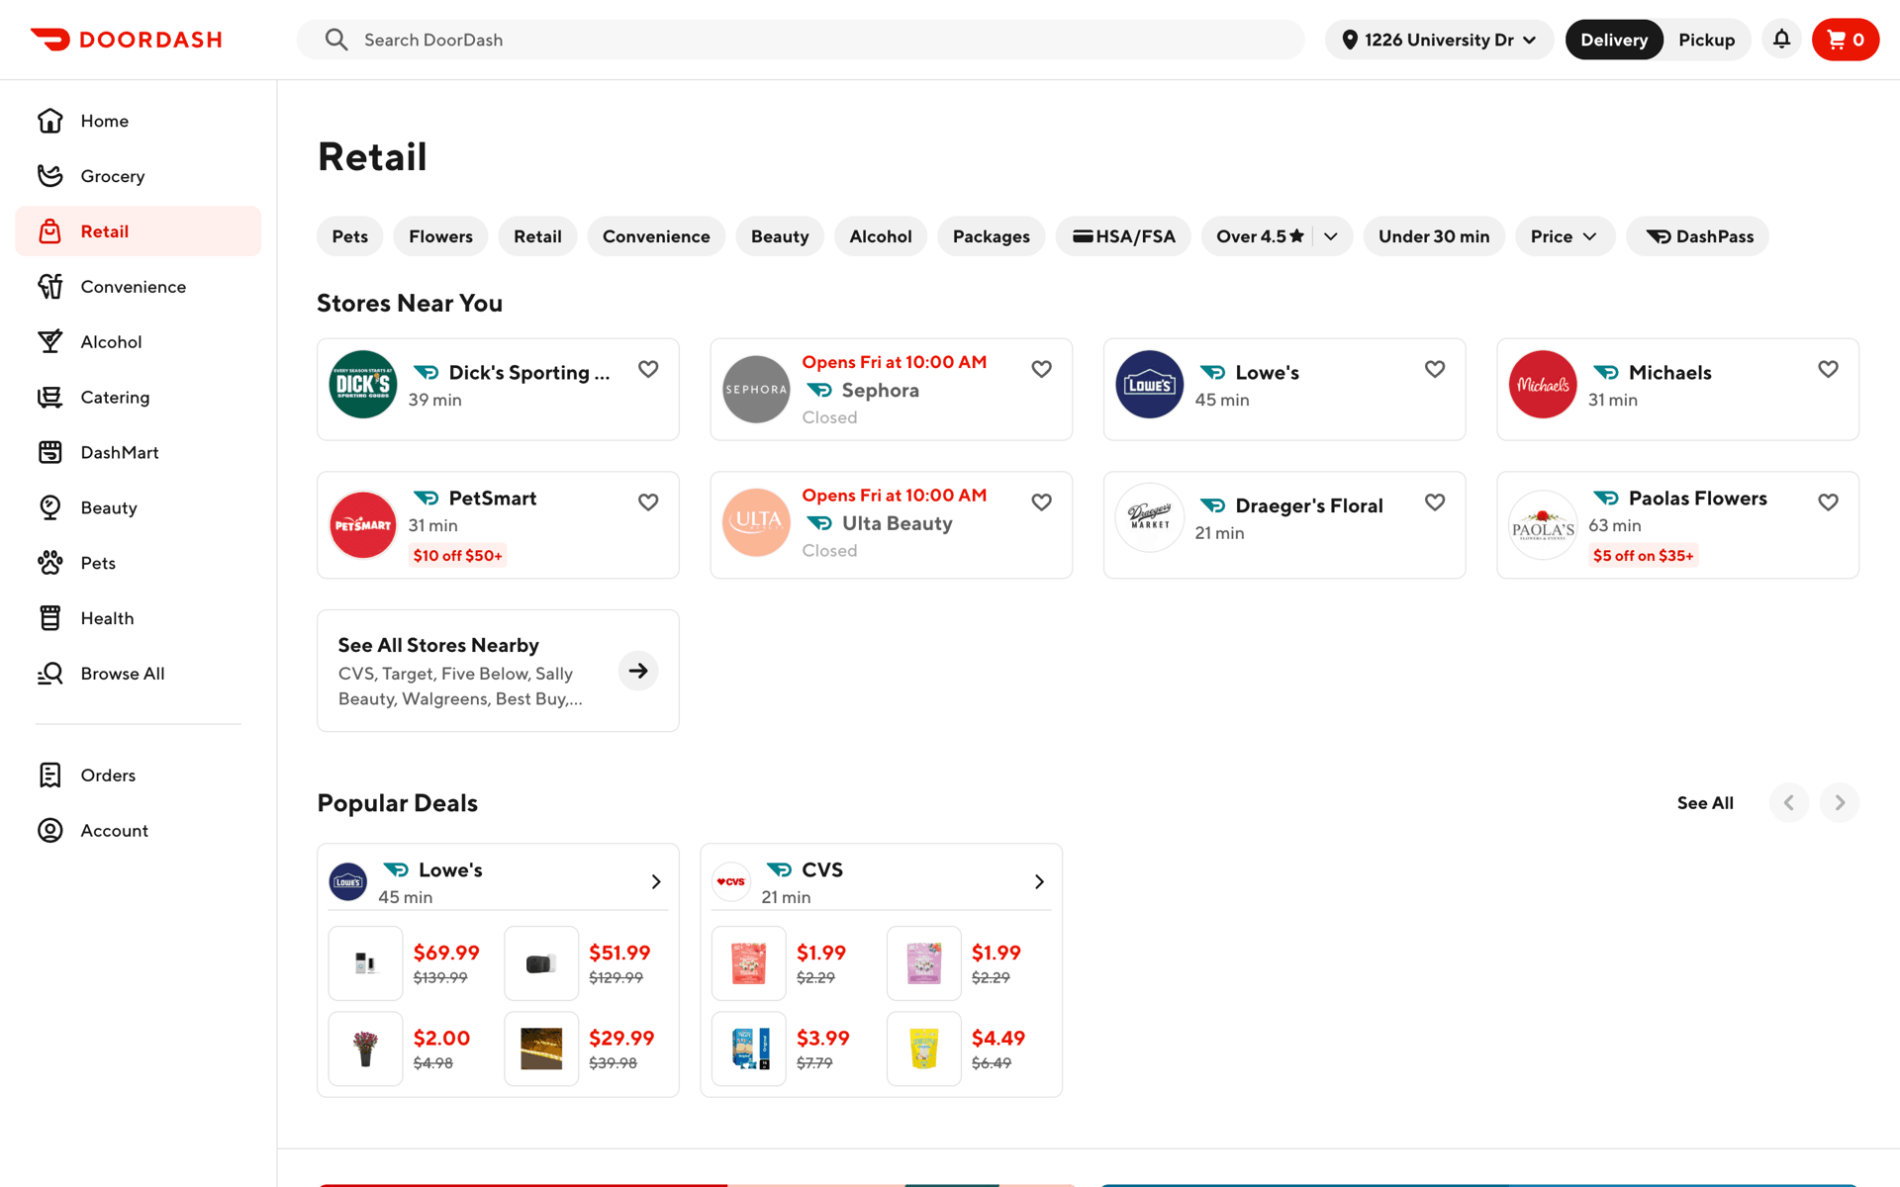This screenshot has width=1900, height=1187.
Task: View Orders in sidebar
Action: coord(139,776)
